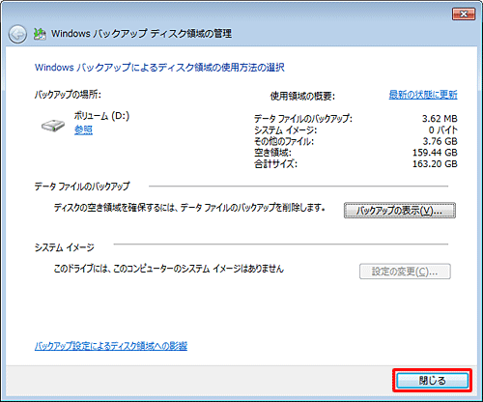Click the 3.62 MB value
The image size is (483, 402).
440,119
